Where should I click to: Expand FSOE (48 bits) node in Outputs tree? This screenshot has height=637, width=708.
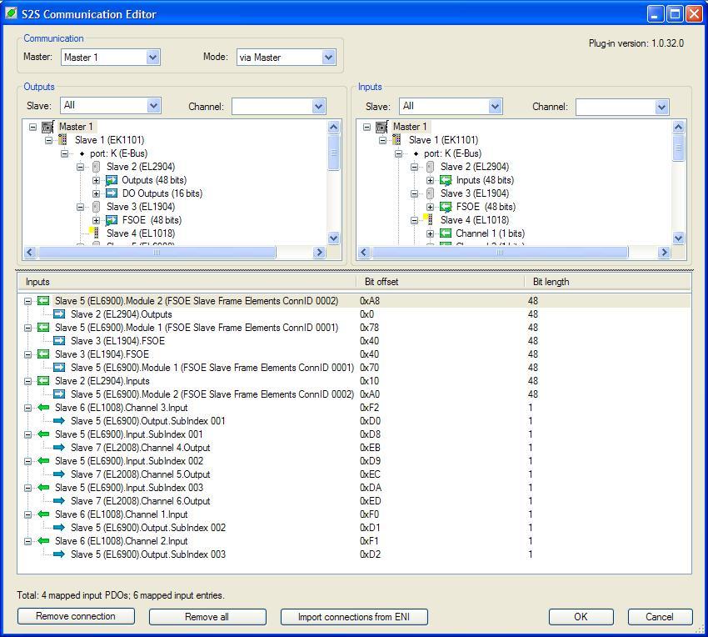click(96, 220)
